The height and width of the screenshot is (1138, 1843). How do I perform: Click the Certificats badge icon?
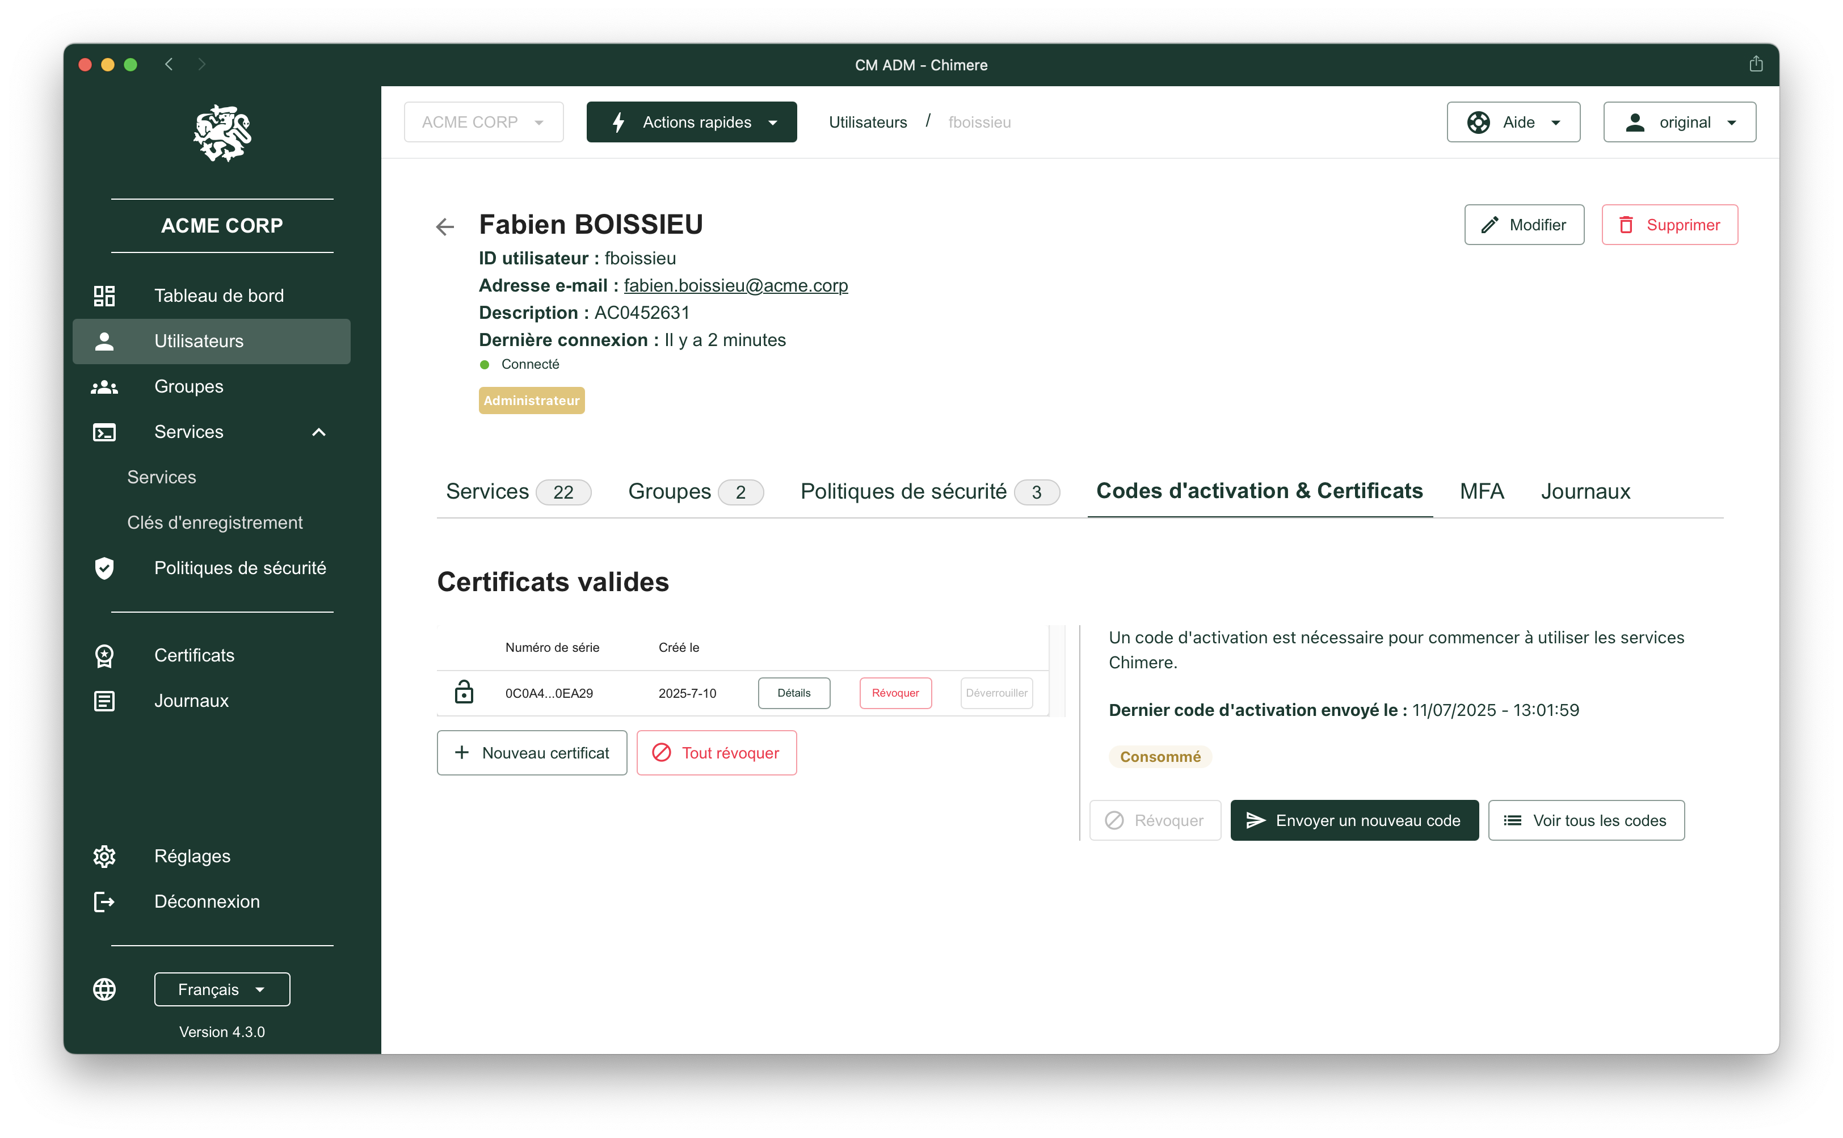104,656
